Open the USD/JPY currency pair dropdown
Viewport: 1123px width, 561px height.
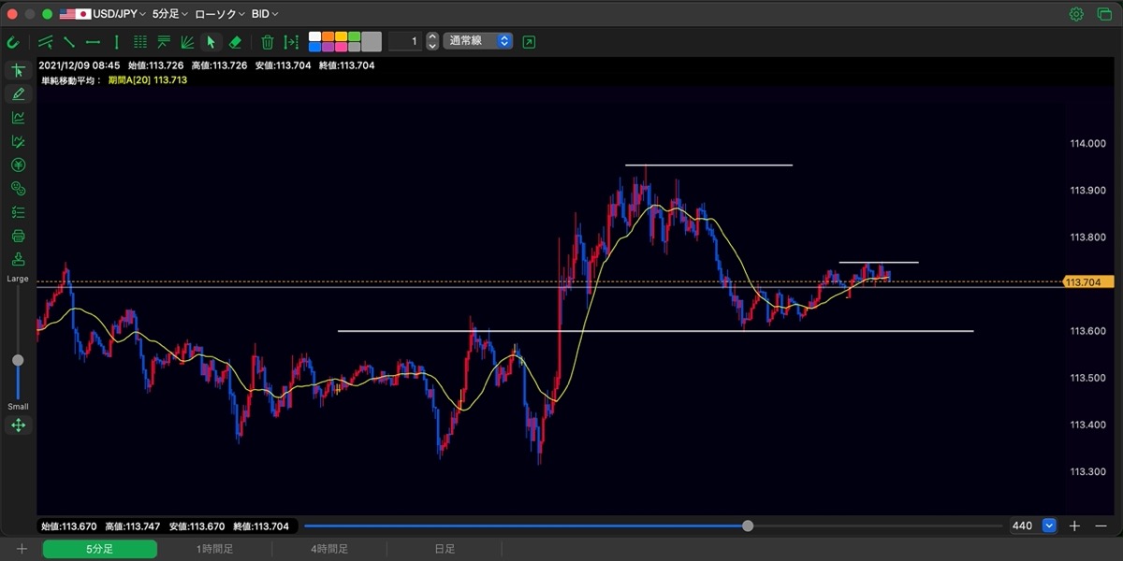pyautogui.click(x=104, y=14)
